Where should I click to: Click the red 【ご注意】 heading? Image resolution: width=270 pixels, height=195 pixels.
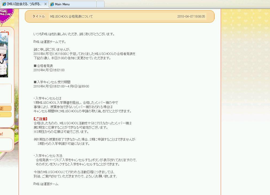pos(41,119)
